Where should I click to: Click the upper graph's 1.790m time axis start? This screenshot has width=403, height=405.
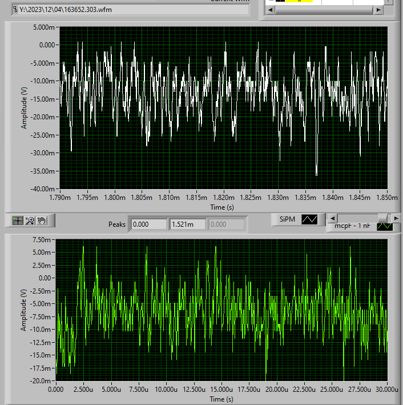[x=60, y=198]
